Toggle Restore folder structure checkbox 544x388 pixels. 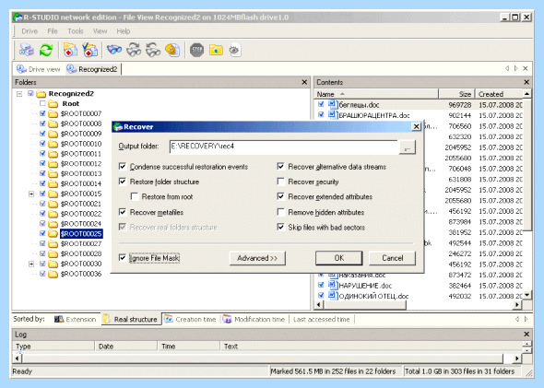click(123, 182)
